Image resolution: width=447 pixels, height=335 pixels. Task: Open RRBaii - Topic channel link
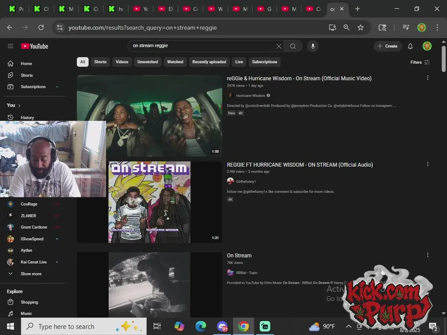[x=247, y=273]
